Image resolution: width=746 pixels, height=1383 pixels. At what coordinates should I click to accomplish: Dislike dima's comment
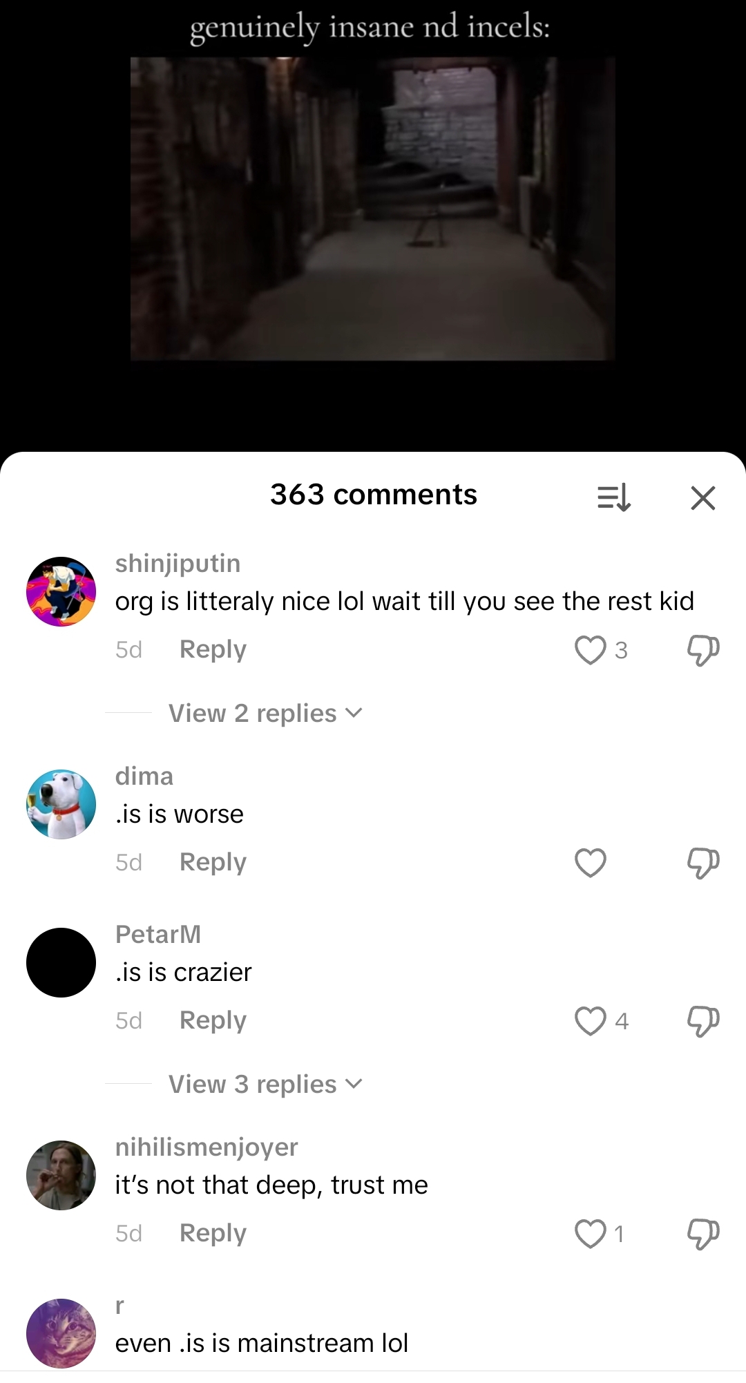(x=703, y=863)
